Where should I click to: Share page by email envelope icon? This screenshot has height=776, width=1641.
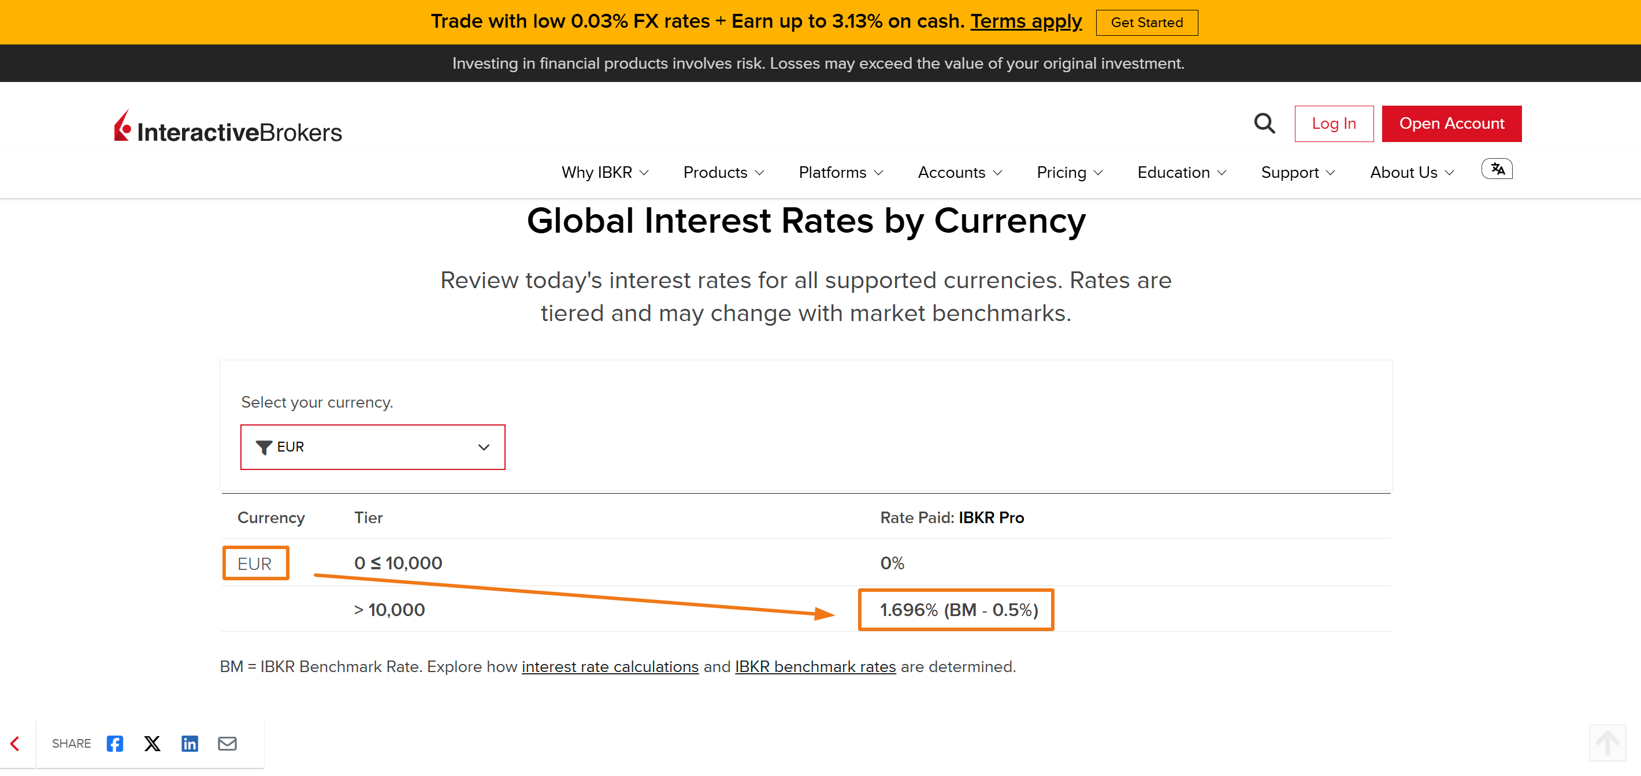[x=228, y=743]
